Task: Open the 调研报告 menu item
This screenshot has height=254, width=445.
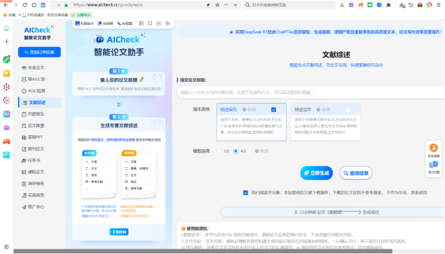Action: click(33, 184)
